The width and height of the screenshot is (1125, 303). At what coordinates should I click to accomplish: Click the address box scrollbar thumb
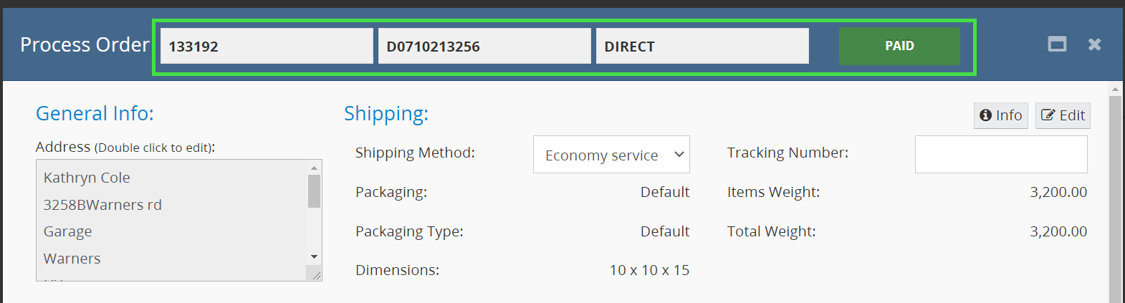point(314,191)
